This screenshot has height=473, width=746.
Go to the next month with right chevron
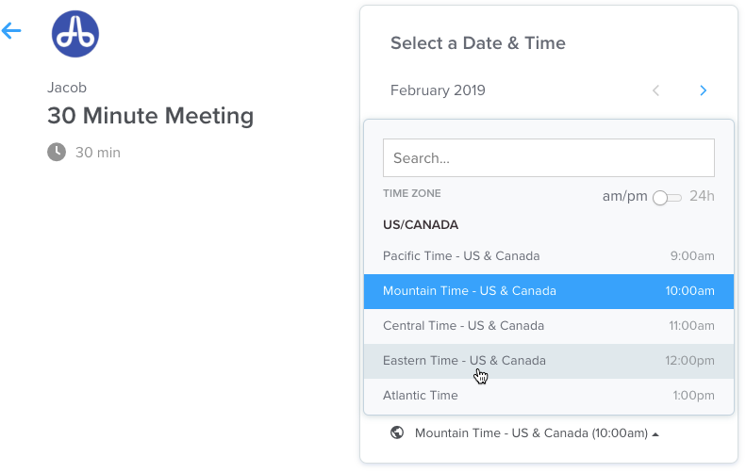pos(703,90)
